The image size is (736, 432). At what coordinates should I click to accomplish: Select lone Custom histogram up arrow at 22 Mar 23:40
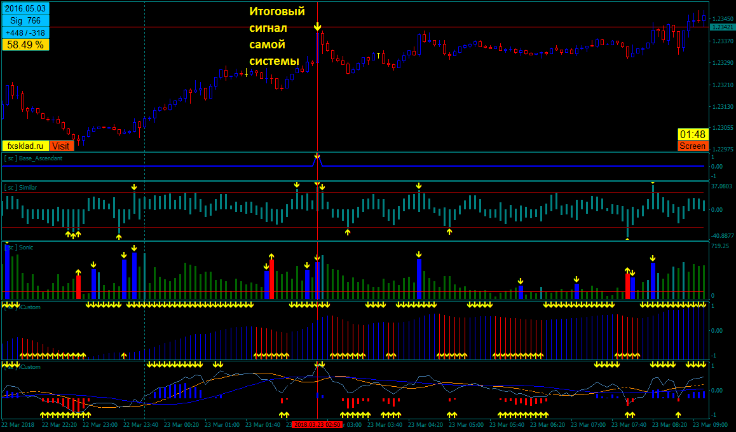(124, 356)
